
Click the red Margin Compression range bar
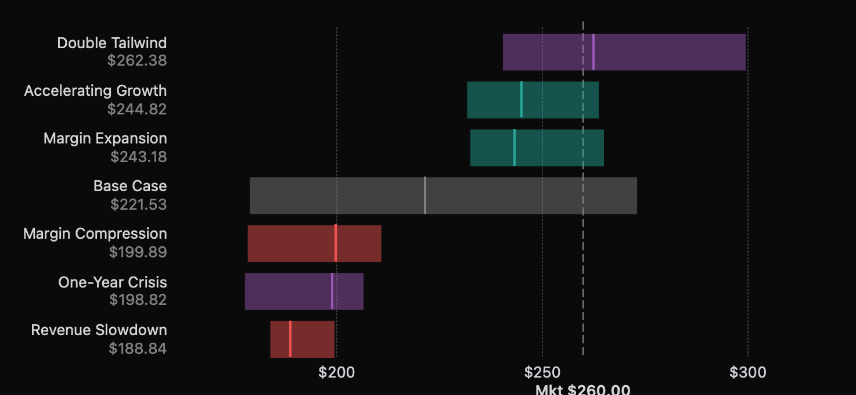(360, 243)
